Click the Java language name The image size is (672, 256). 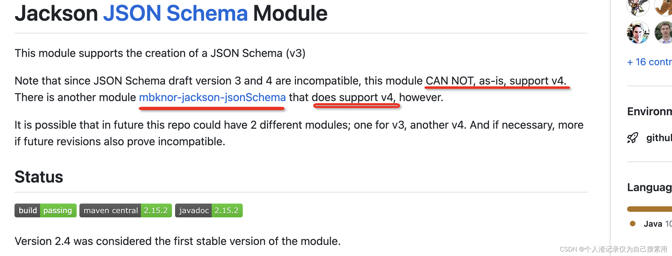point(652,224)
